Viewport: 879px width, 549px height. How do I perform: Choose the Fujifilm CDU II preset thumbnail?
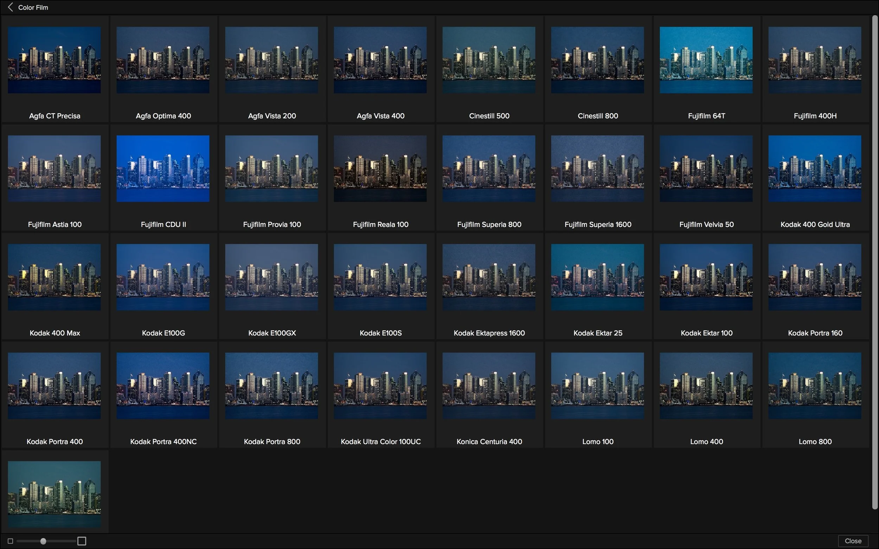coord(163,169)
